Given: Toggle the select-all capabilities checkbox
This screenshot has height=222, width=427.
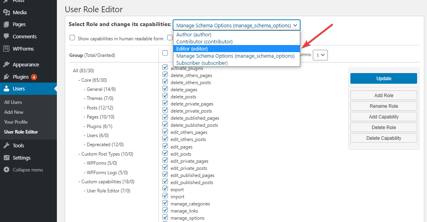Looking at the screenshot, I should (165, 53).
